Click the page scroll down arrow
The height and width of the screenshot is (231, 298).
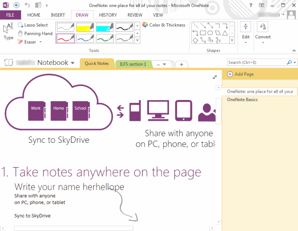(x=219, y=221)
